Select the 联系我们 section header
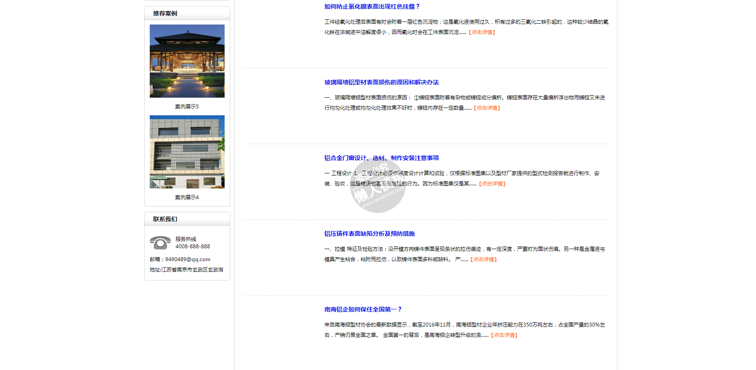The height and width of the screenshot is (370, 756). click(x=187, y=219)
